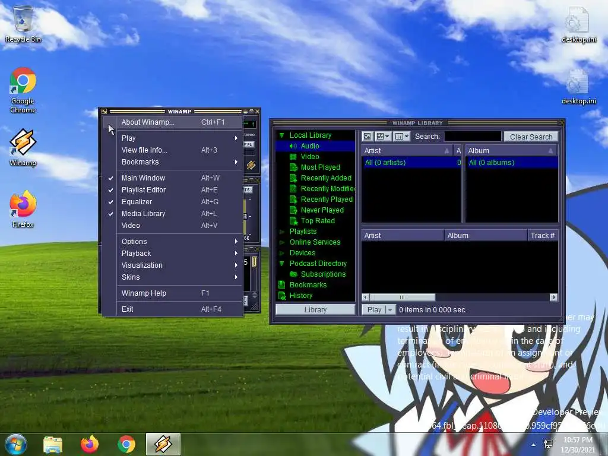Screen dimensions: 608x456
Task: Click the Bookmarks icon in library tree
Action: pos(282,284)
